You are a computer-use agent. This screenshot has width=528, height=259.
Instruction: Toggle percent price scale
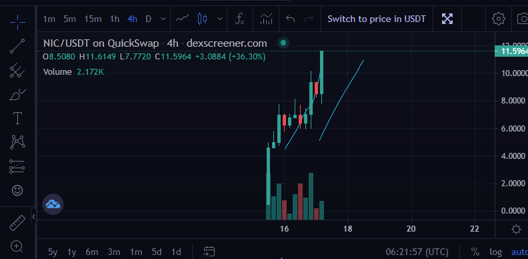coord(475,252)
